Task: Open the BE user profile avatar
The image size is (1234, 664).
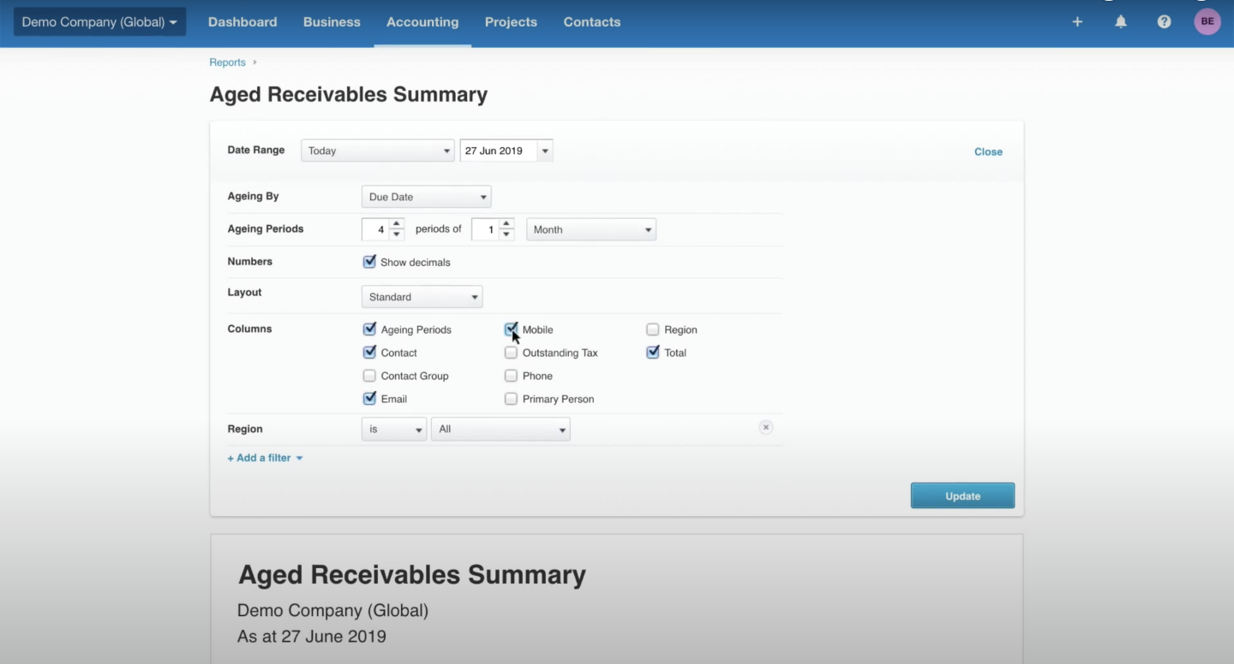Action: point(1207,22)
